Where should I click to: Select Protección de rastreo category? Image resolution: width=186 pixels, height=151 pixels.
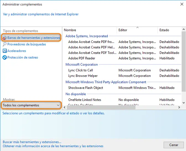point(23,58)
